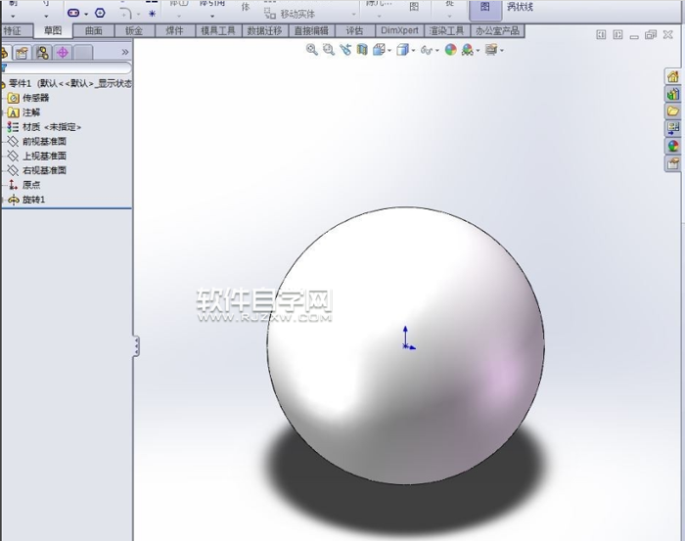The image size is (685, 541).
Task: Click the Display Style cube icon
Action: click(x=402, y=50)
